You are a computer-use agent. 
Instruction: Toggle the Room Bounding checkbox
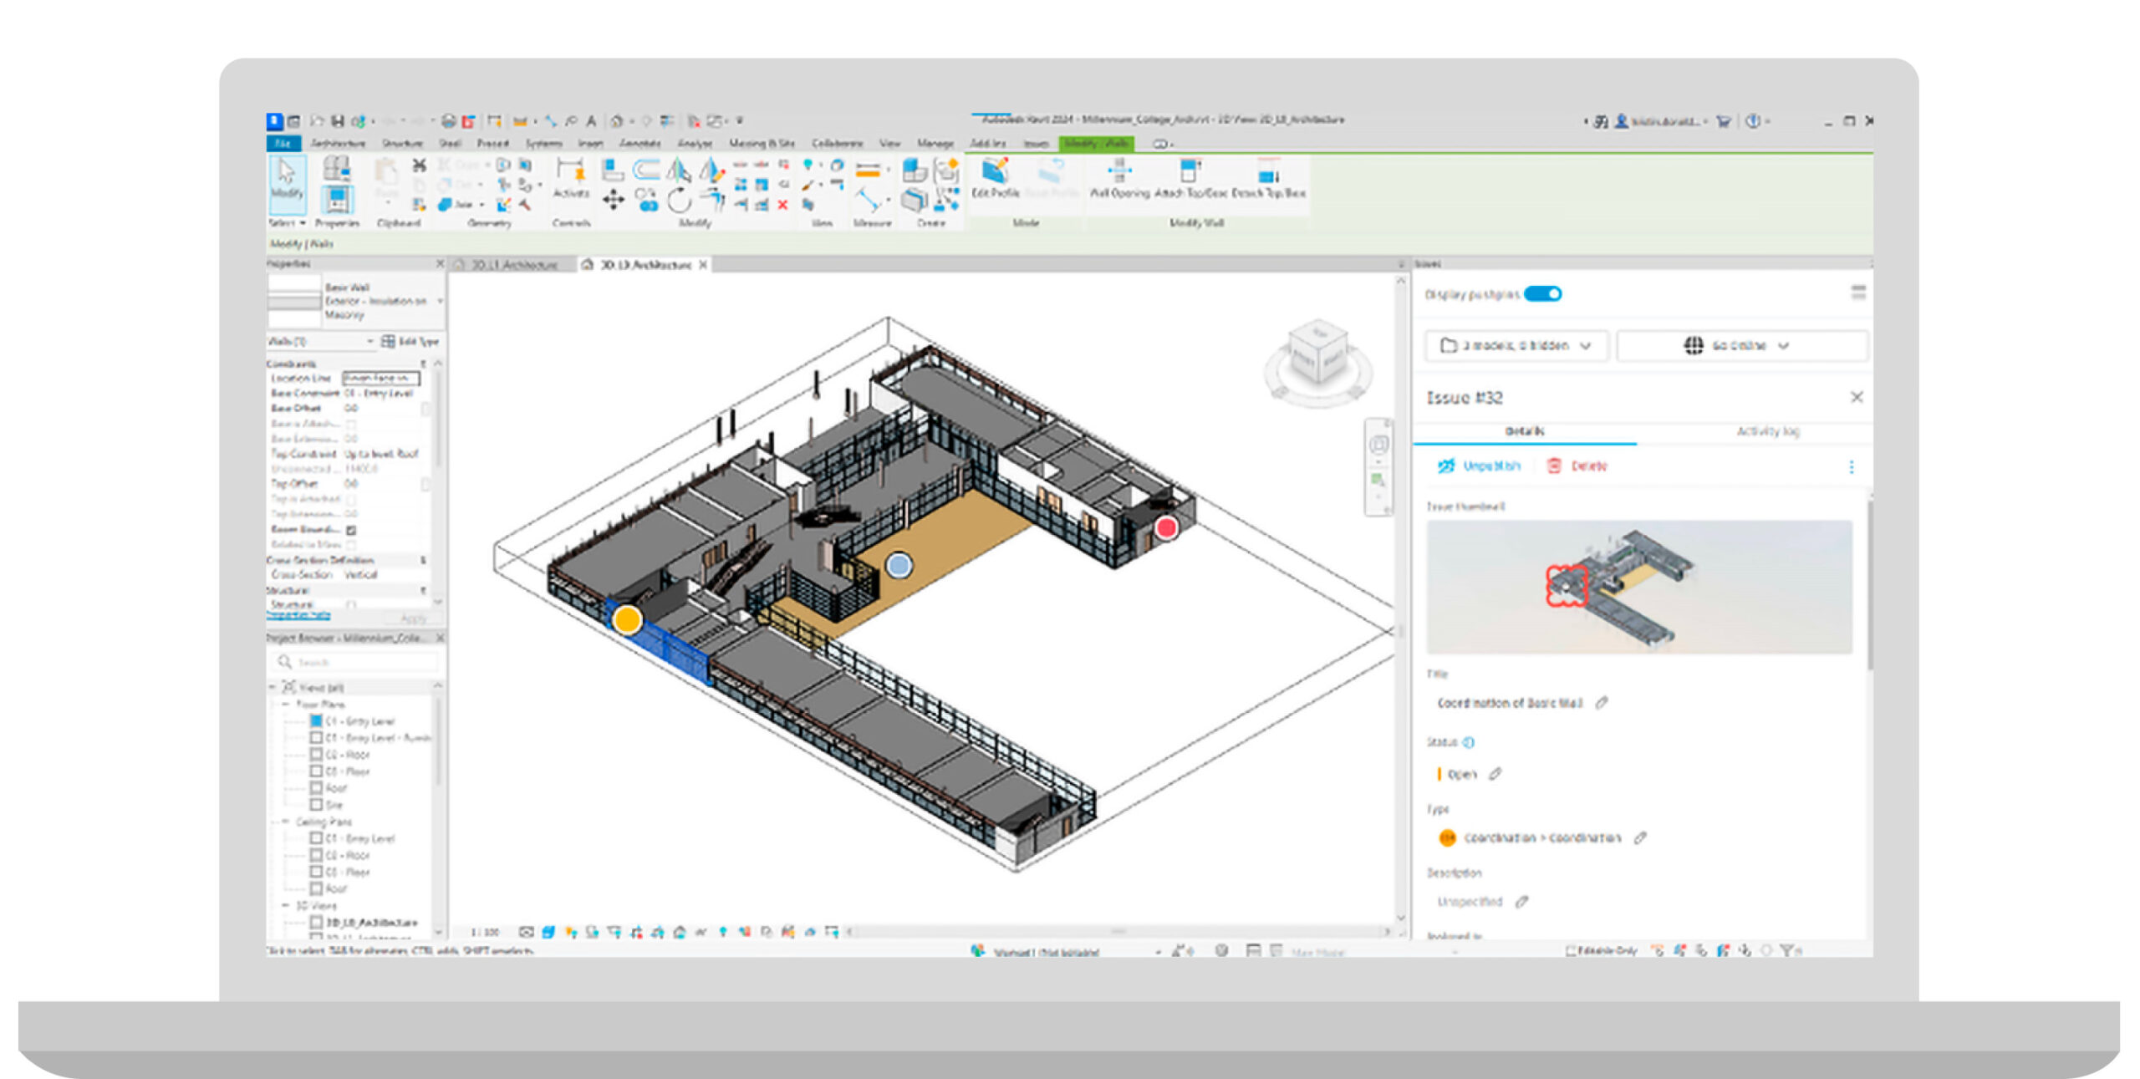pos(351,530)
